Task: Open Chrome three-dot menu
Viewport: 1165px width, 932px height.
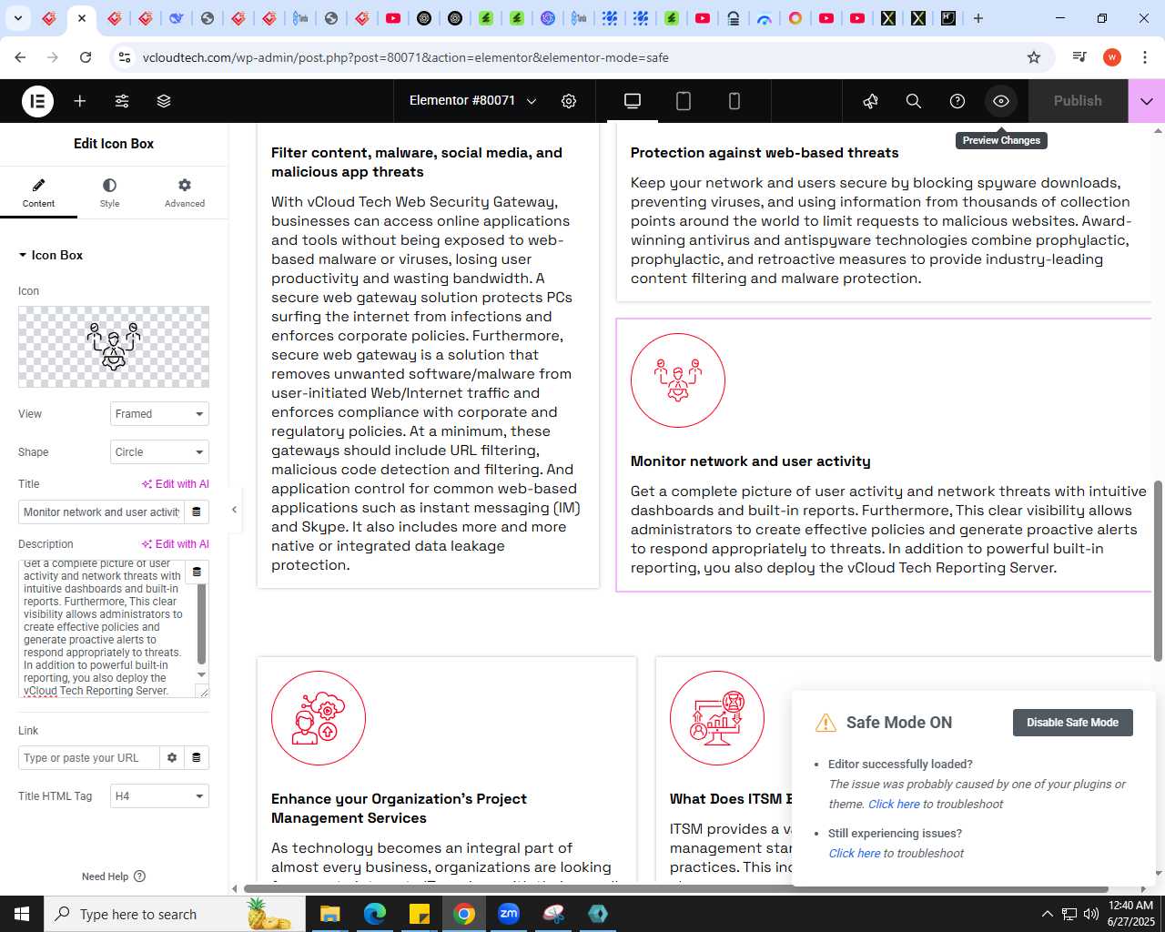Action: tap(1145, 57)
